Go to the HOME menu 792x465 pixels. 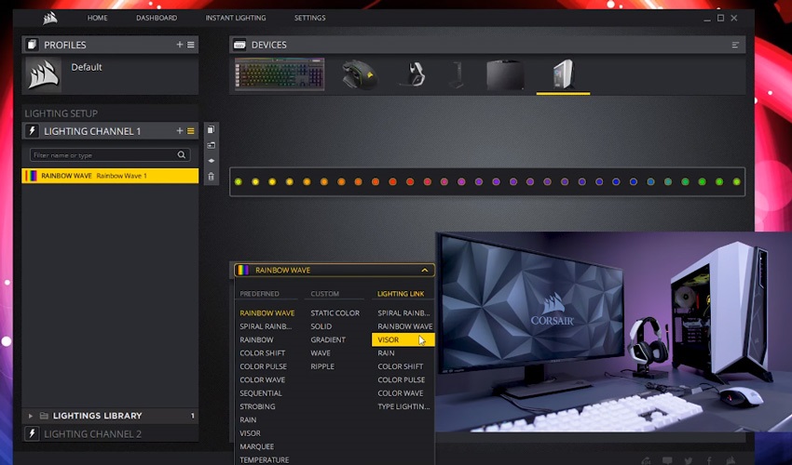click(97, 18)
